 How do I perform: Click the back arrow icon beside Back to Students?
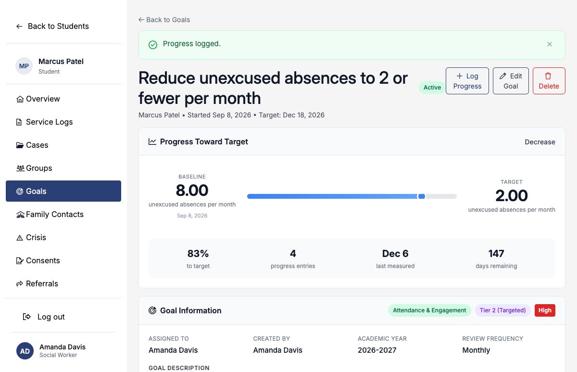pyautogui.click(x=19, y=26)
